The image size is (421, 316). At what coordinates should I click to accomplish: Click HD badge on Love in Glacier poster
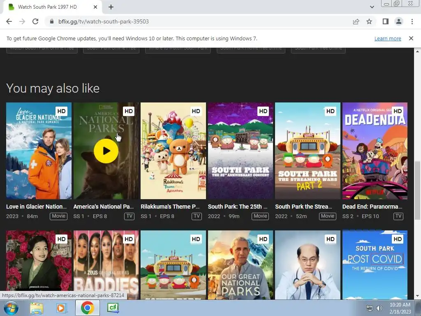point(62,111)
